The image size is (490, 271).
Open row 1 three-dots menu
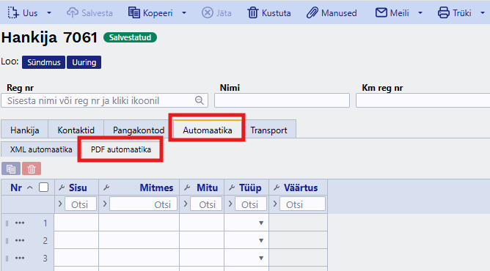tap(20, 223)
